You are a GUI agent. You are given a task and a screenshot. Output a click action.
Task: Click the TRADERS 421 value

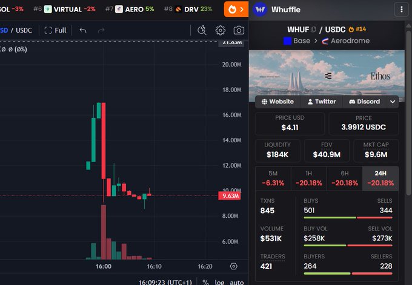[266, 266]
